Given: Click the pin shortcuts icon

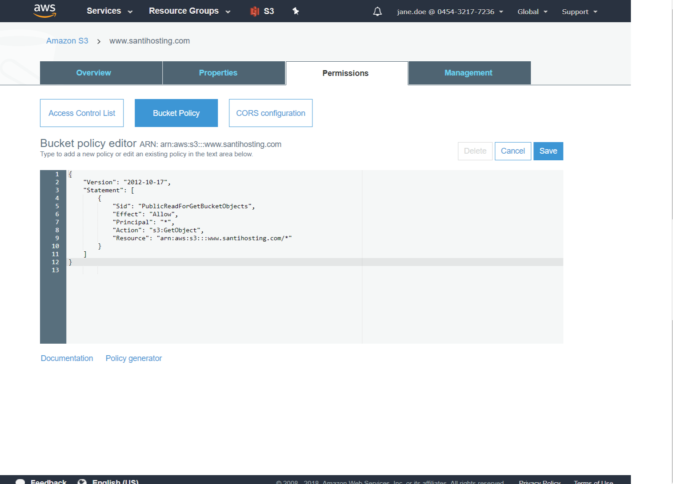Looking at the screenshot, I should [x=296, y=11].
